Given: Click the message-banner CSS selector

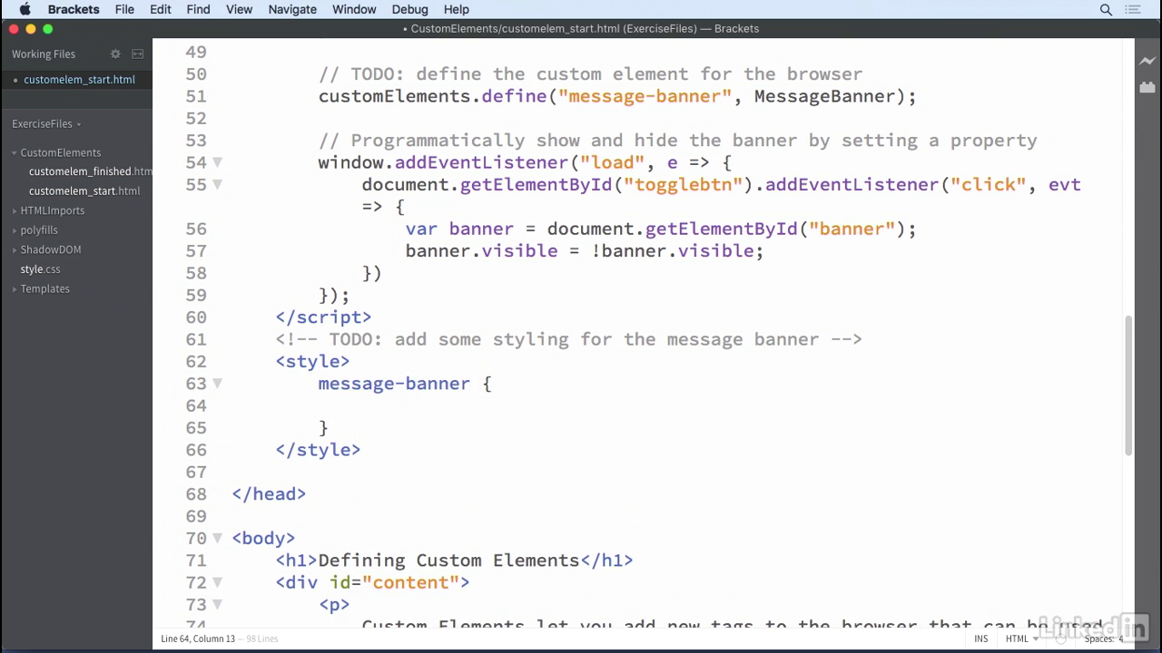Looking at the screenshot, I should 394,384.
